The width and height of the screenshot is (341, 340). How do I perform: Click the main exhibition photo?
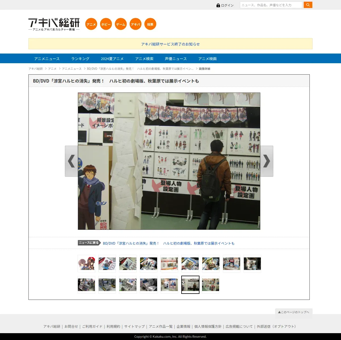click(169, 161)
